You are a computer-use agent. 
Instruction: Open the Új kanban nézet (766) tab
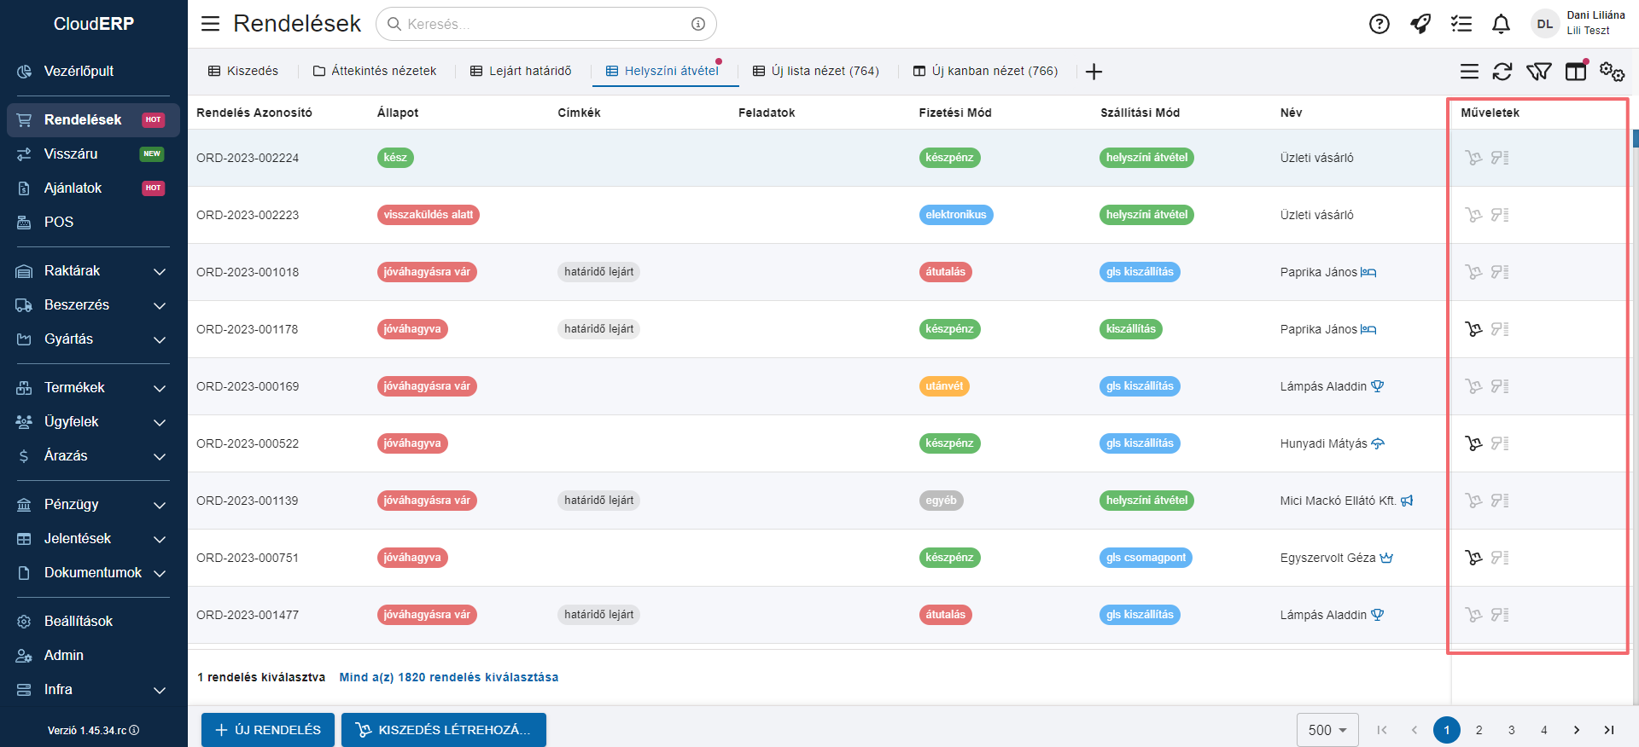click(x=985, y=71)
